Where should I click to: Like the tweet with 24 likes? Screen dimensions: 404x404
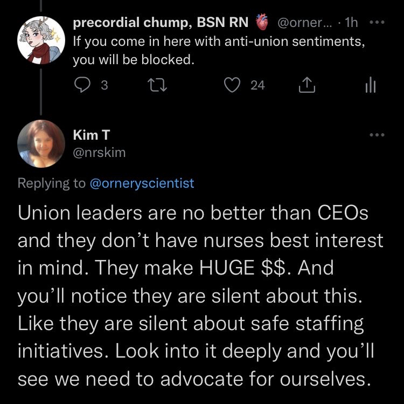pos(233,85)
